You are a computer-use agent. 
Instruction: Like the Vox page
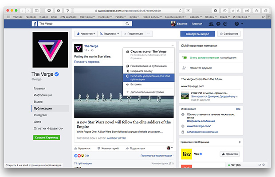(230, 154)
